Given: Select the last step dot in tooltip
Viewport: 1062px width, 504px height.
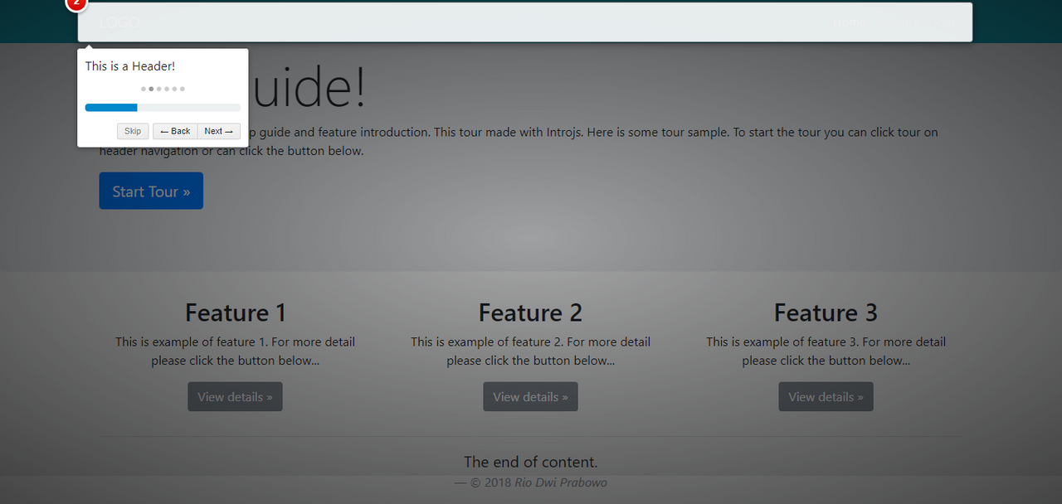Looking at the screenshot, I should pos(183,89).
